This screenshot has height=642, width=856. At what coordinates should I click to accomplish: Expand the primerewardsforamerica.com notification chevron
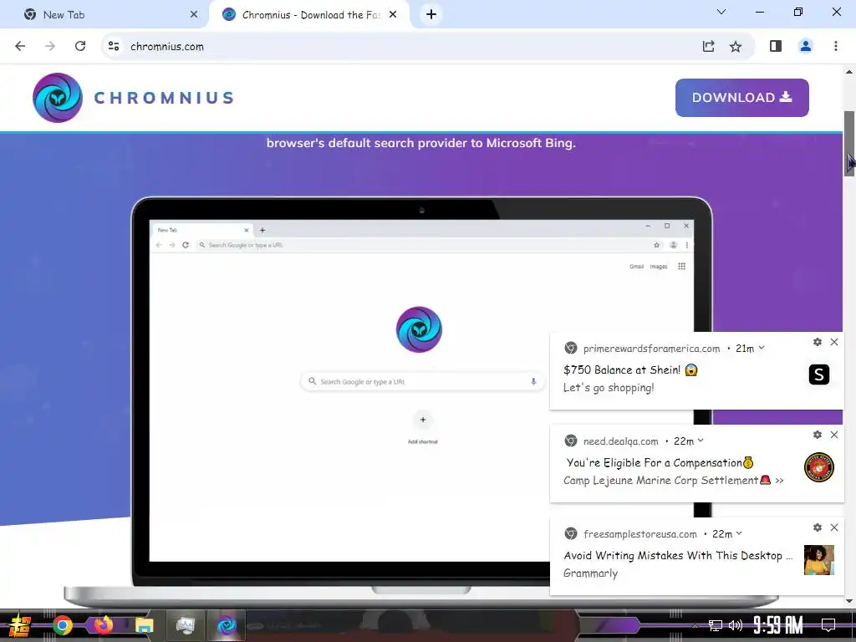pos(762,348)
